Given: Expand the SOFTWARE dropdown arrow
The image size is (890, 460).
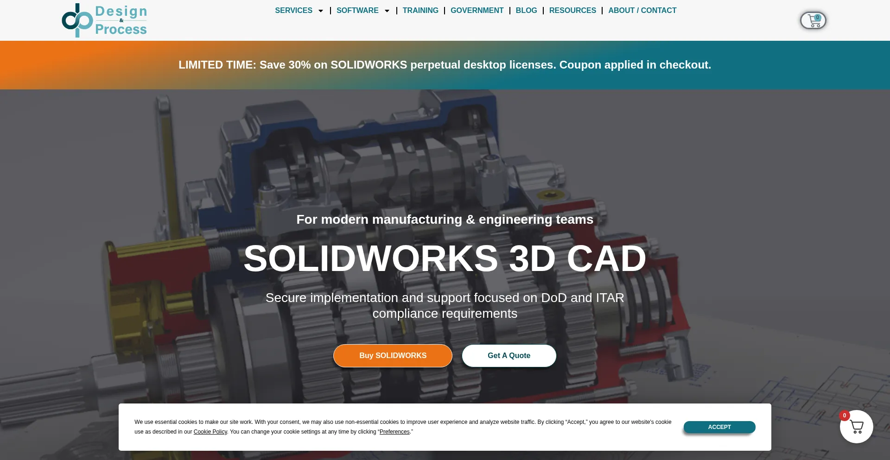Looking at the screenshot, I should coord(387,11).
